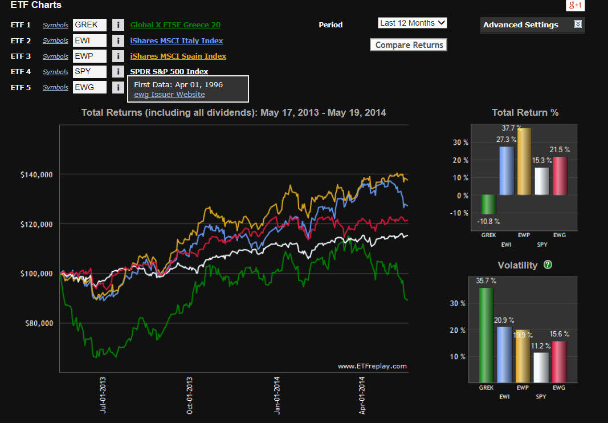The image size is (608, 423).
Task: Click the info icon for ETF 1 GREK
Action: (117, 25)
